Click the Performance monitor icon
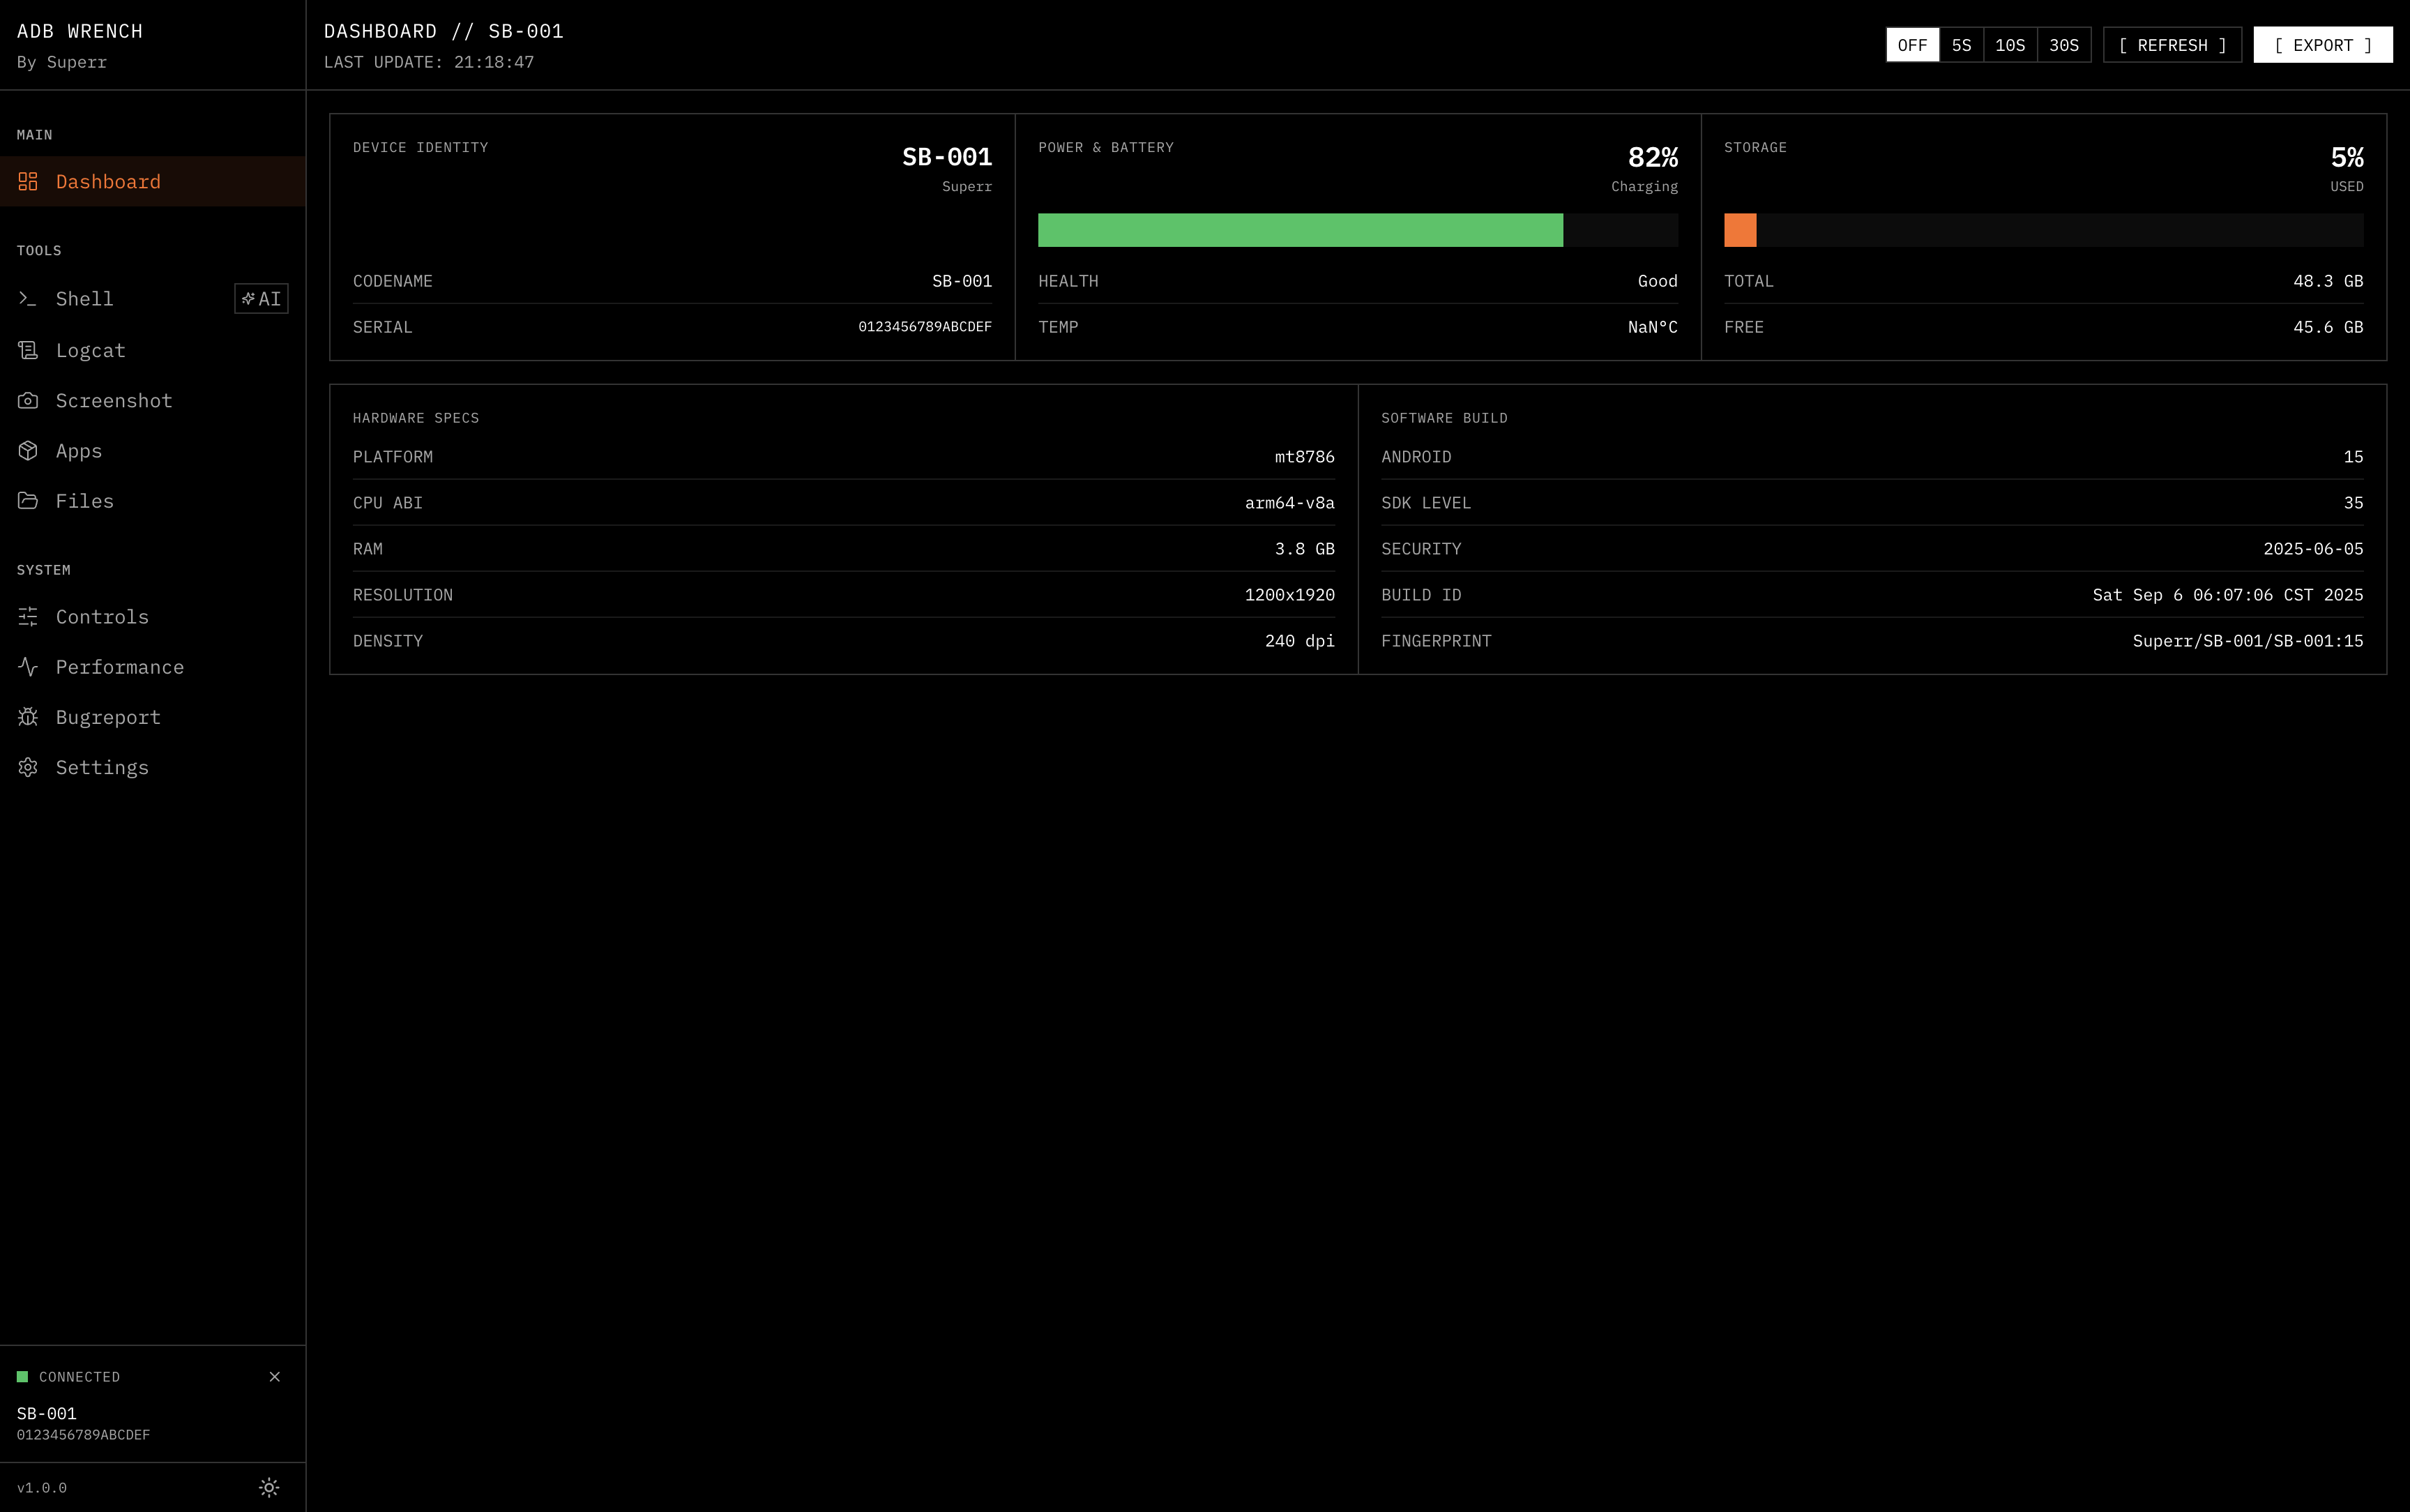The height and width of the screenshot is (1512, 2410). pyautogui.click(x=28, y=667)
